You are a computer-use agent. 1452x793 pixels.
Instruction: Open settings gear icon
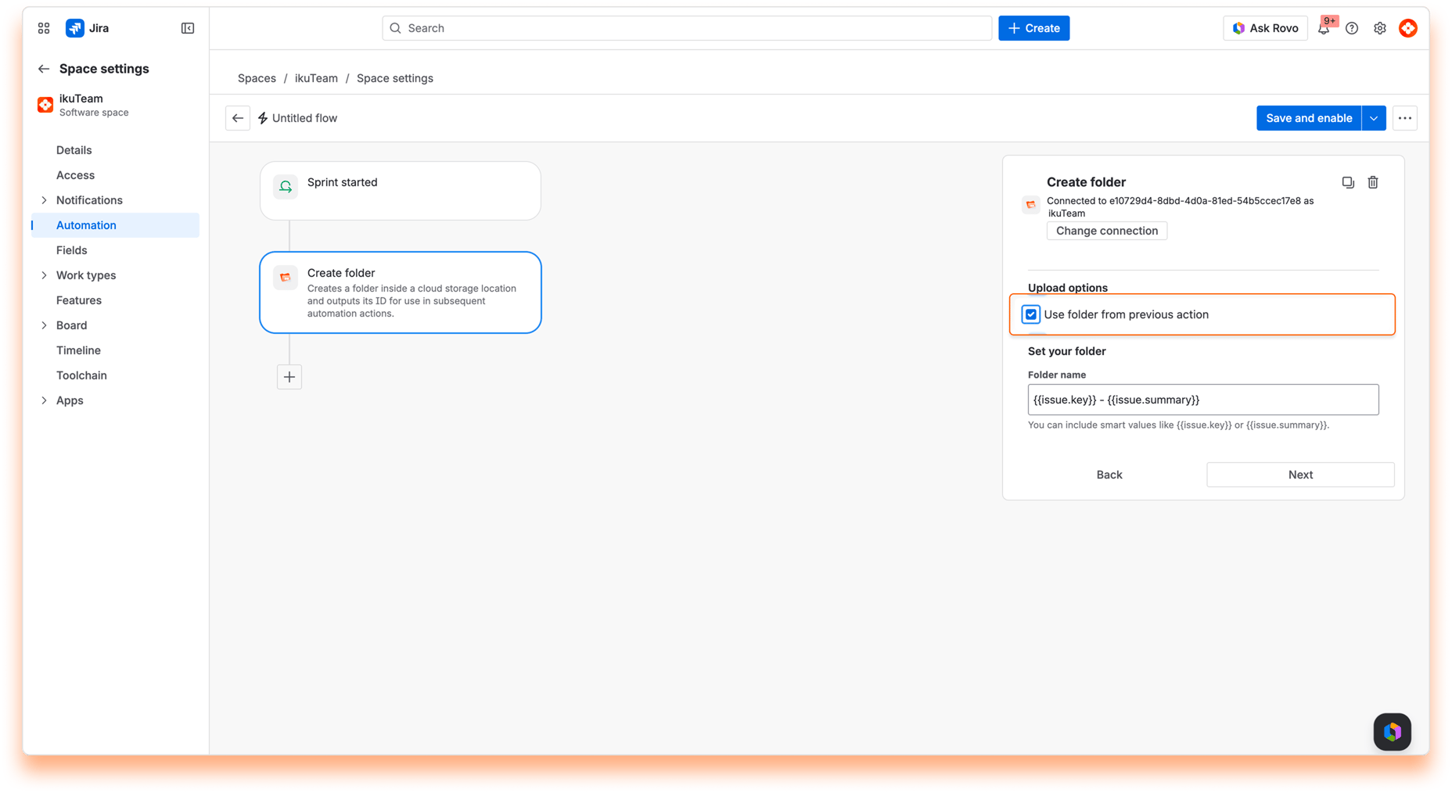coord(1380,28)
